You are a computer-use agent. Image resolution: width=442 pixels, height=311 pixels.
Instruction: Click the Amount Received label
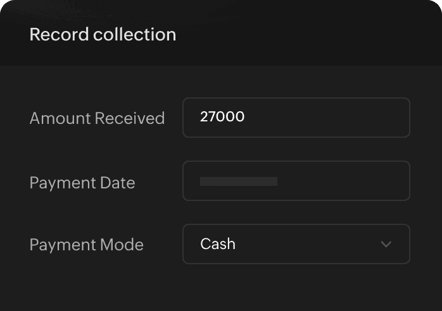[97, 118]
